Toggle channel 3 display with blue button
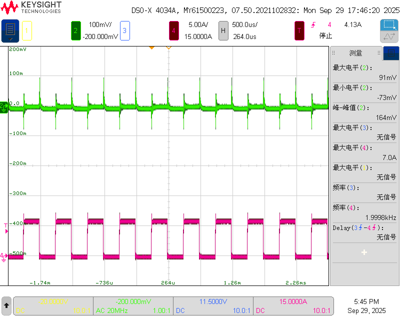 (x=124, y=30)
